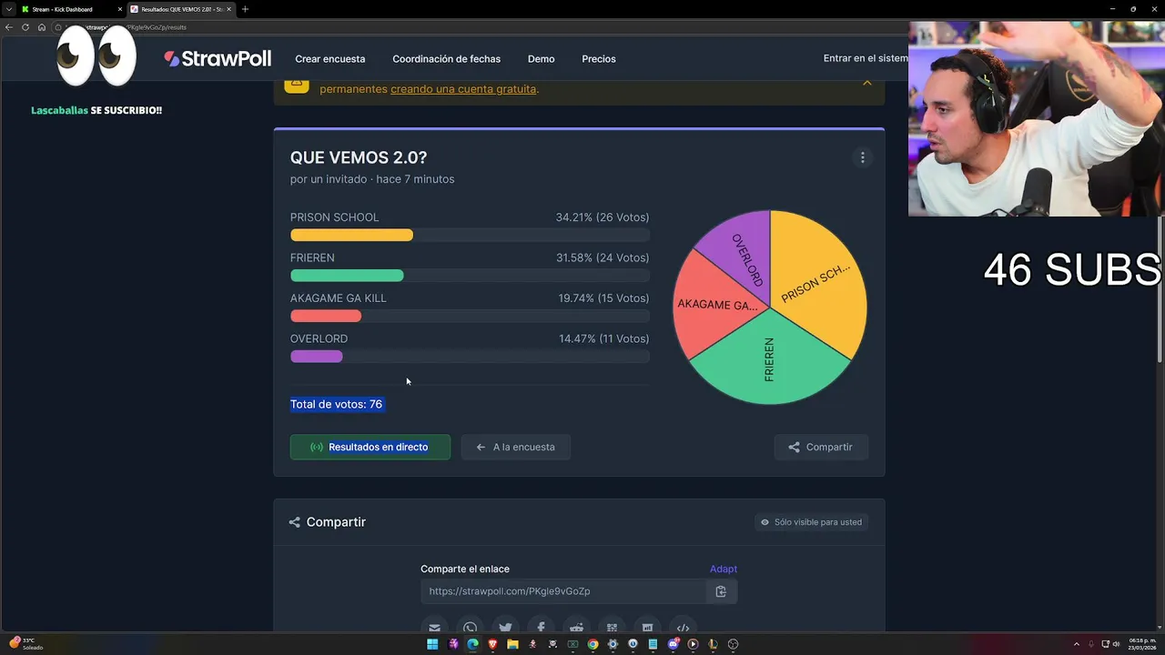
Task: Go back with browser back arrow
Action: [9, 27]
